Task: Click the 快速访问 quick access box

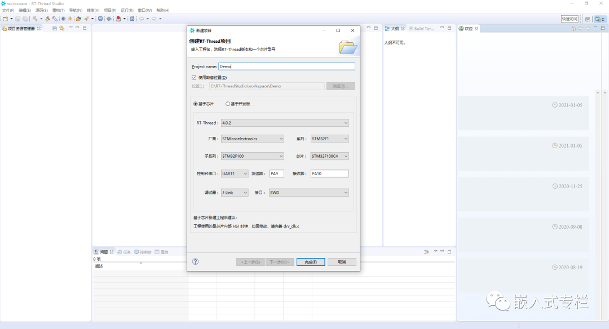Action: (570, 19)
